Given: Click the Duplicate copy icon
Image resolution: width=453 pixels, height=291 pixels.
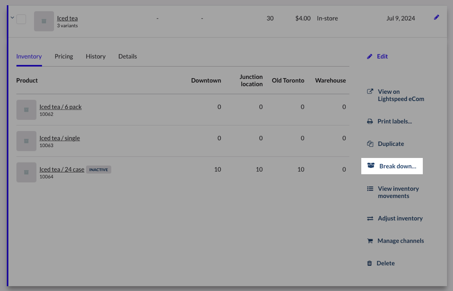Looking at the screenshot, I should (x=370, y=144).
